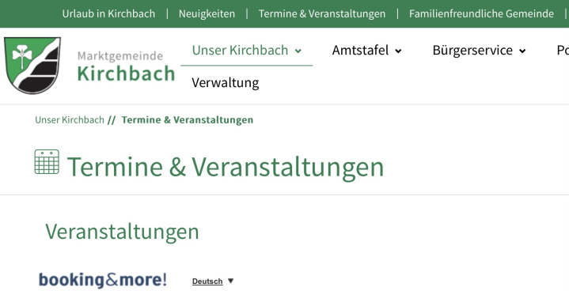Open the Bürgerservice menu item
The width and height of the screenshot is (569, 291).
tap(472, 50)
